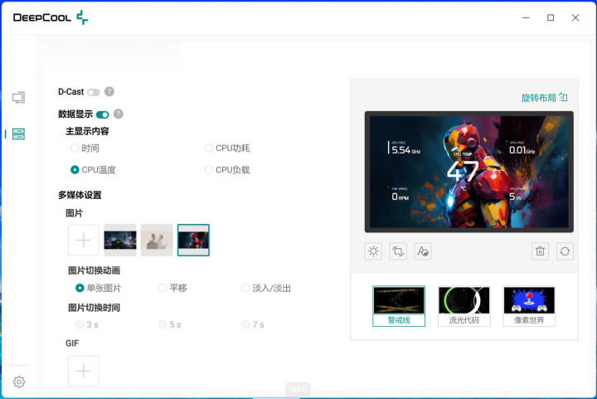Click the 0.01 GHz GPU frequency value
This screenshot has height=399, width=597.
pyautogui.click(x=522, y=150)
